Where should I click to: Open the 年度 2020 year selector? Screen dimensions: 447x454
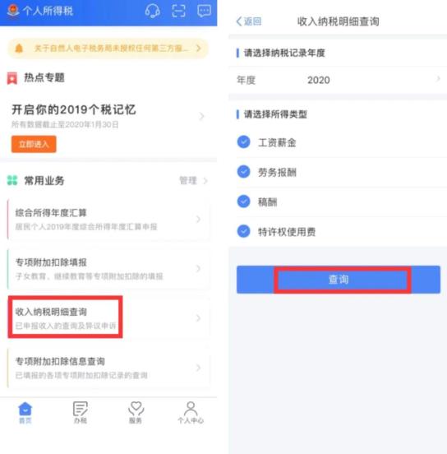point(338,80)
